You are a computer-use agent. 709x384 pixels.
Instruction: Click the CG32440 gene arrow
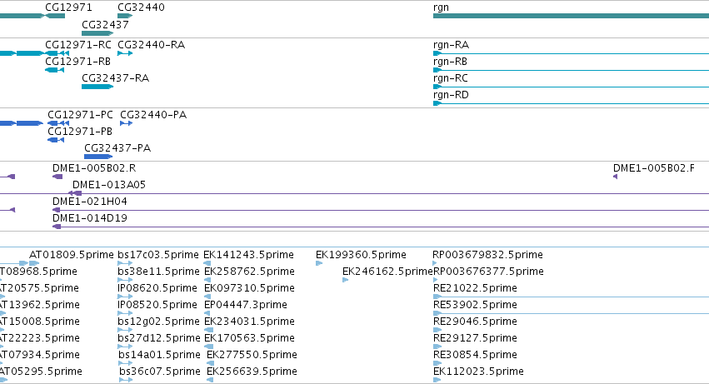click(125, 16)
